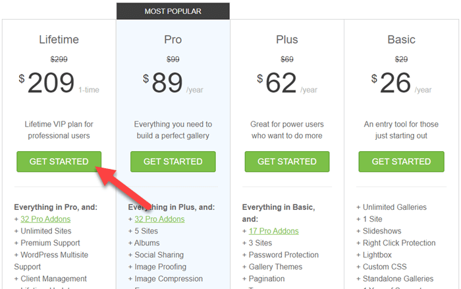
Task: Click the $62 per year price
Action: pyautogui.click(x=287, y=82)
